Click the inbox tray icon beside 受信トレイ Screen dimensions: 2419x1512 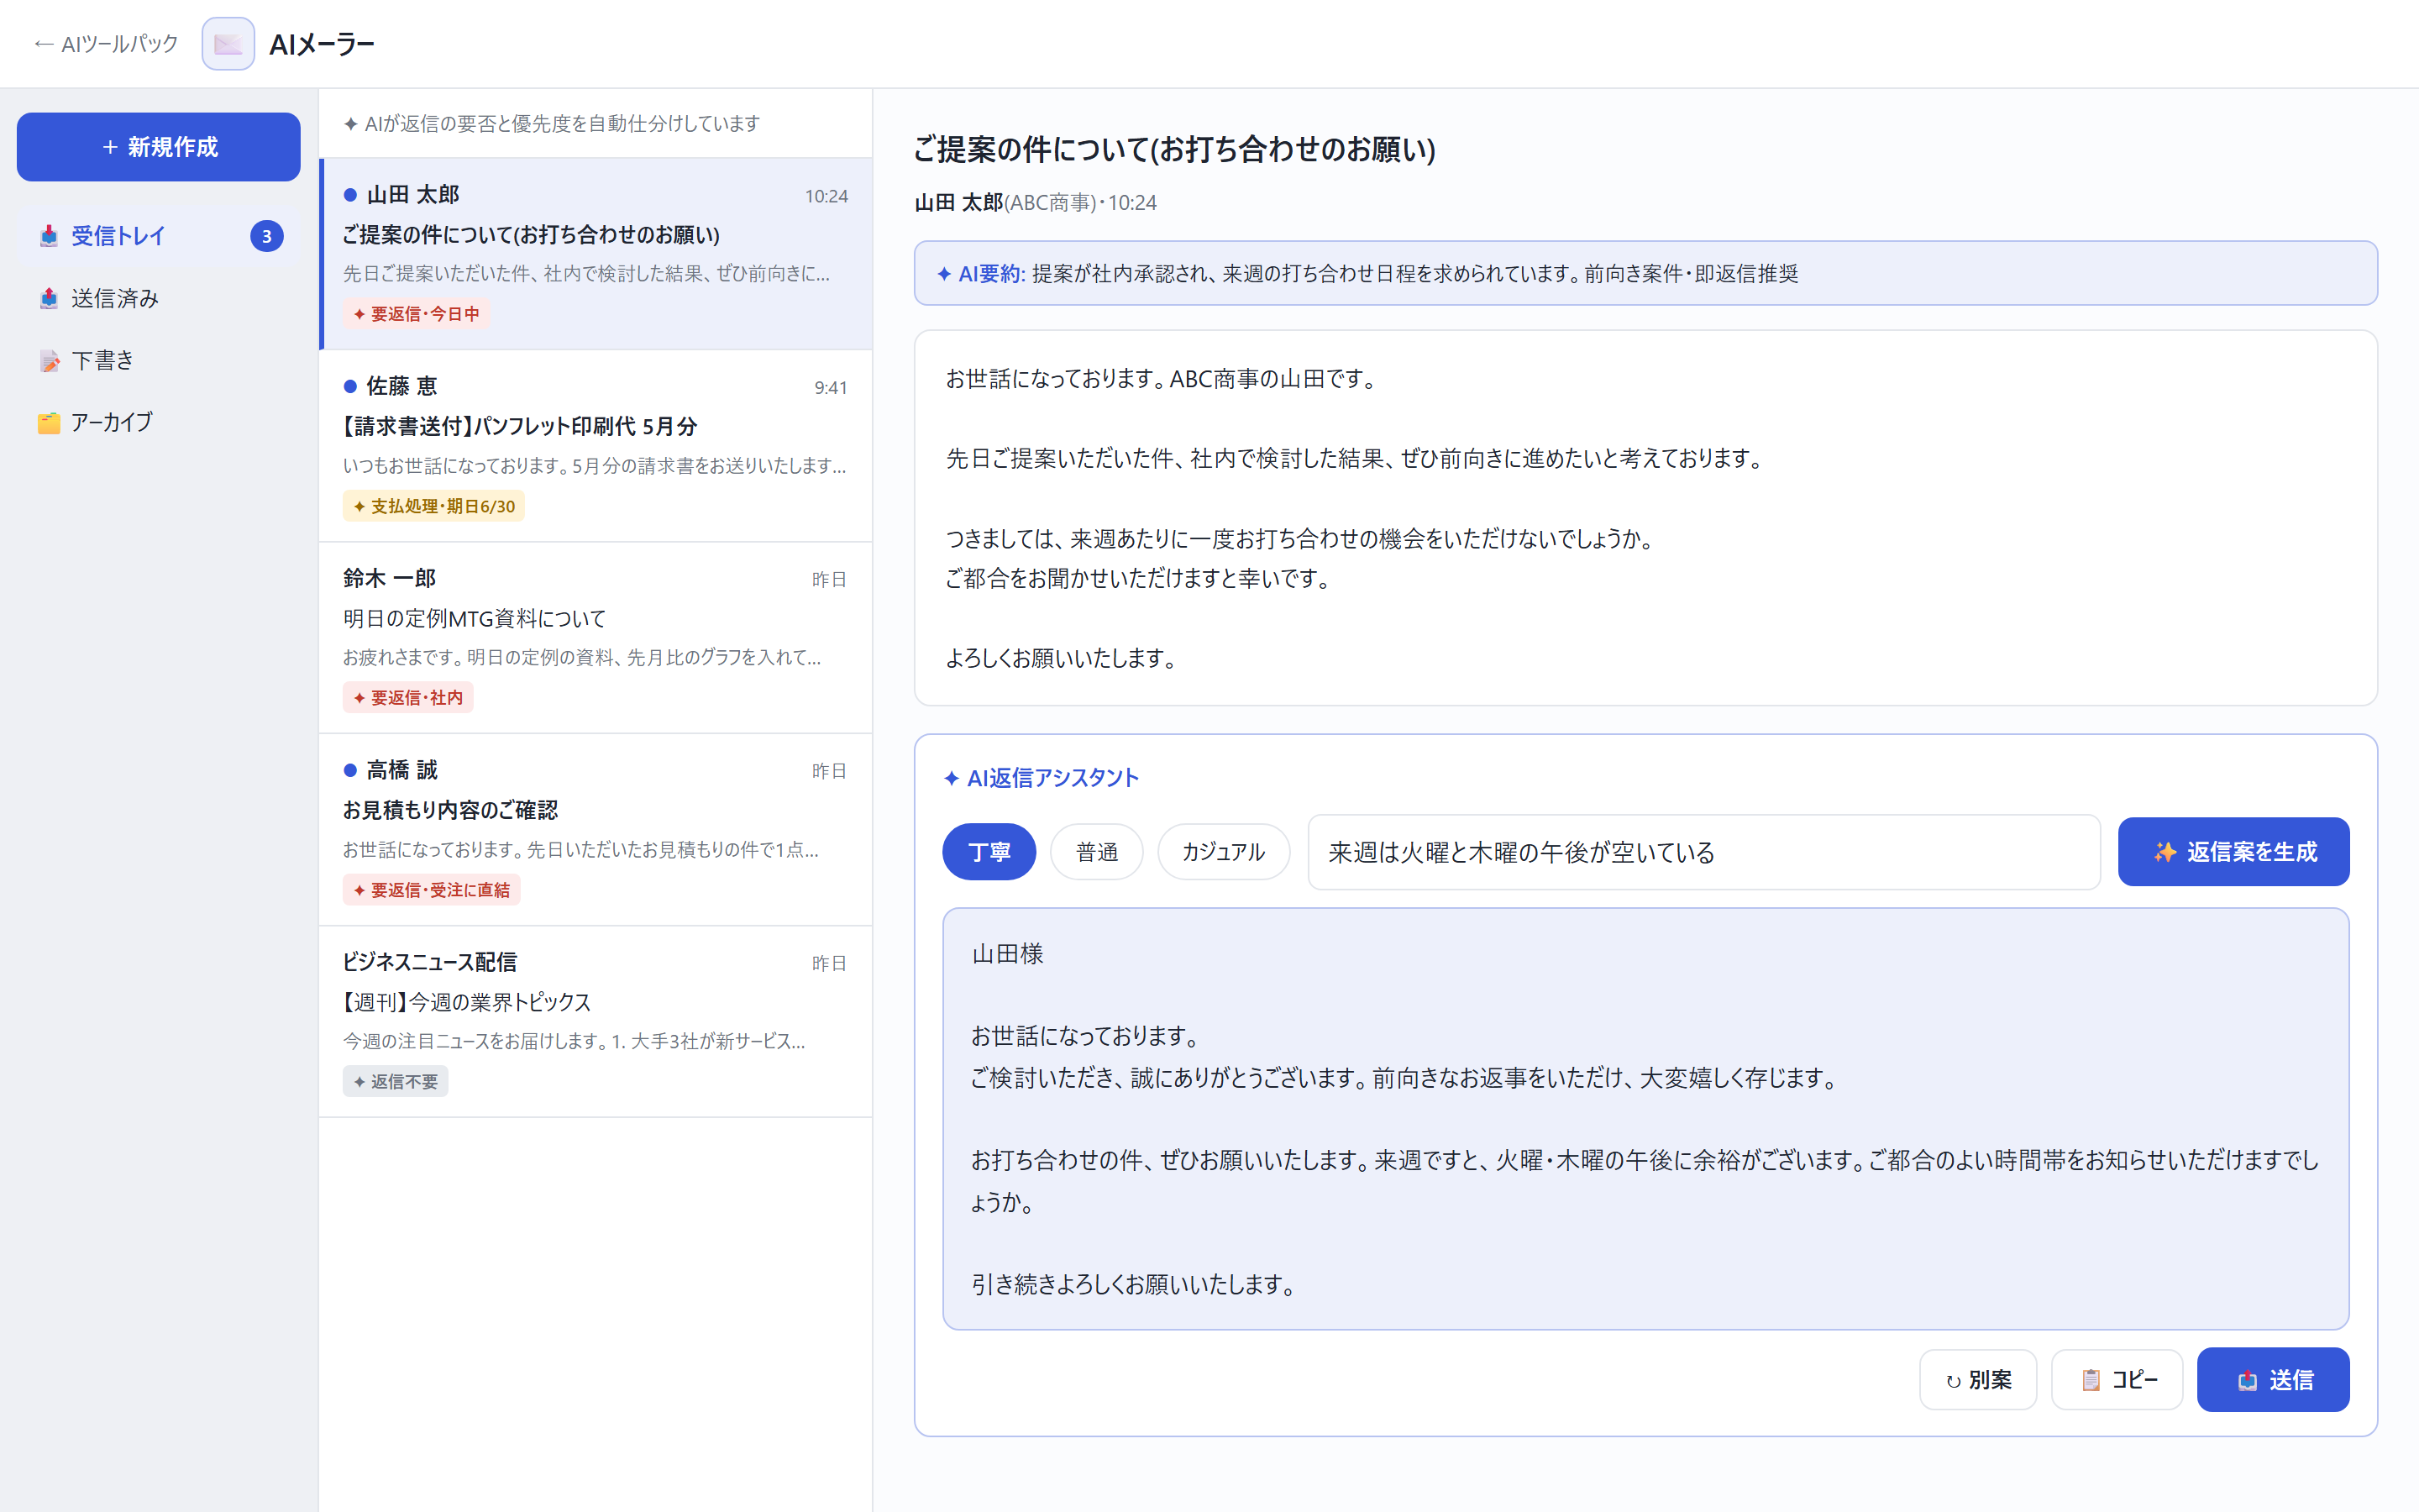[x=49, y=236]
